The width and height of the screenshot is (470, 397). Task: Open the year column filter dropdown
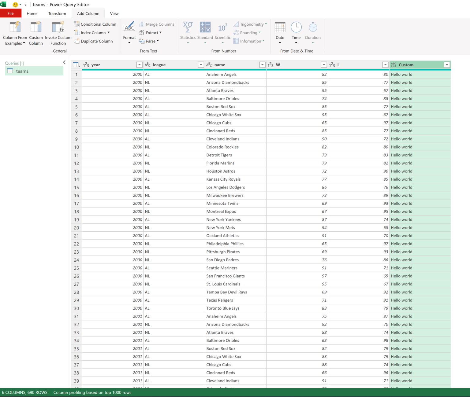tap(139, 65)
